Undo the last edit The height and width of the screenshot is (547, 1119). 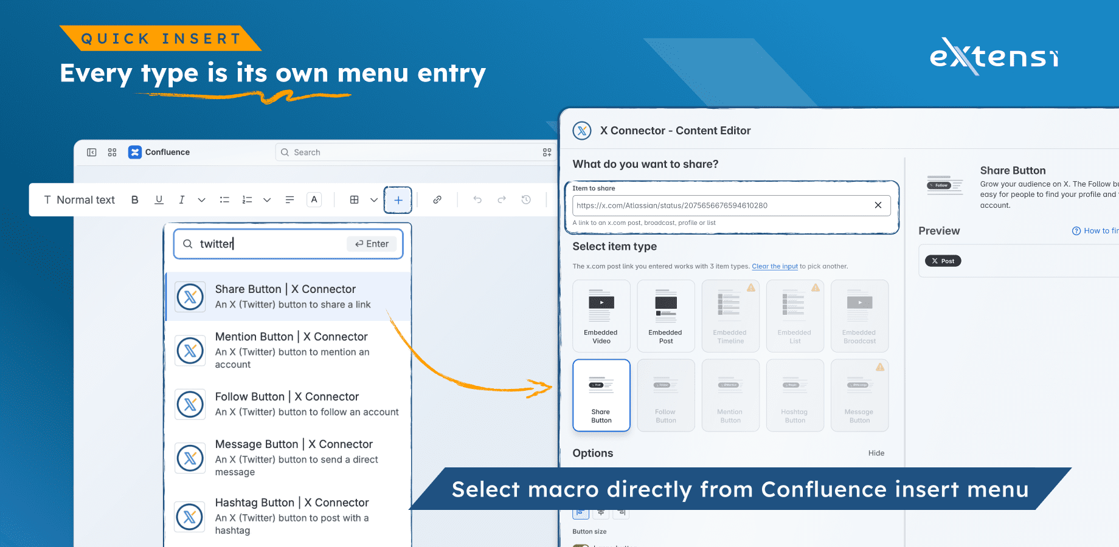[477, 200]
